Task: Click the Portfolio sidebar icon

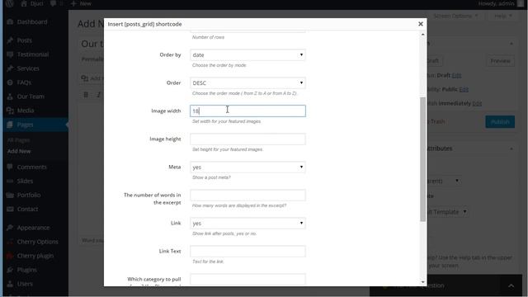Action: (x=10, y=195)
